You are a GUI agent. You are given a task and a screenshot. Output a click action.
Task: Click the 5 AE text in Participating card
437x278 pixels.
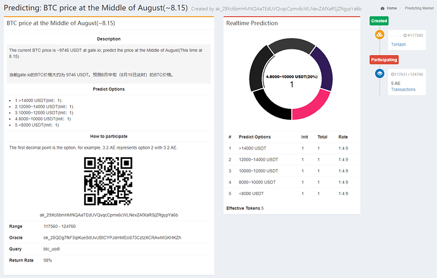point(395,84)
